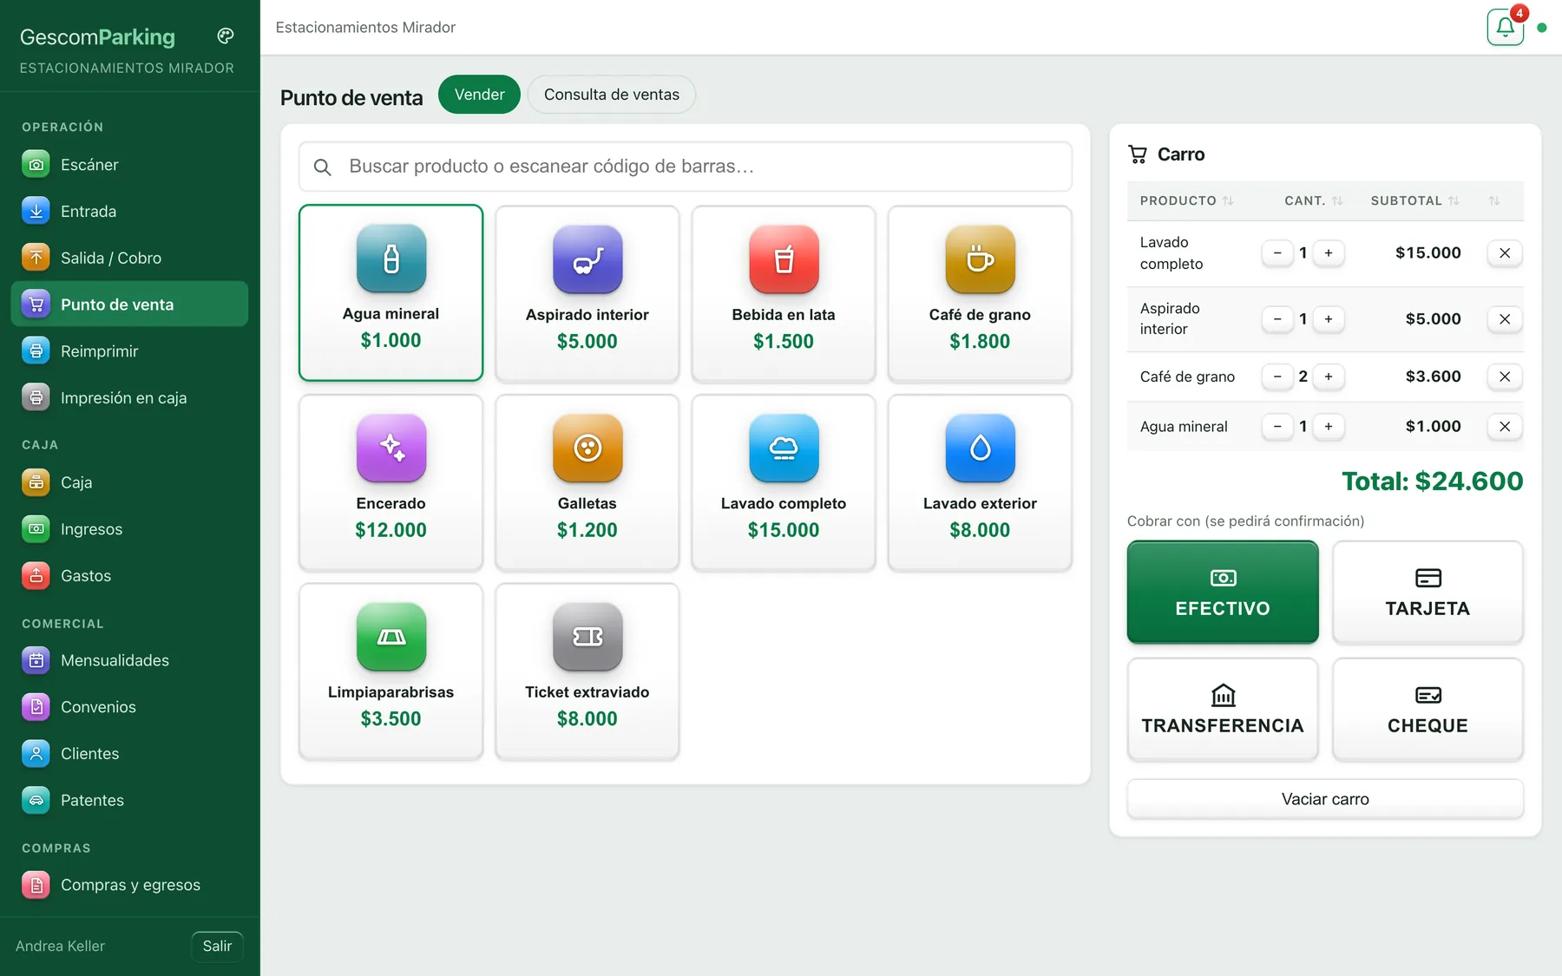
Task: Sort cart by Subtotal column
Action: point(1414,201)
